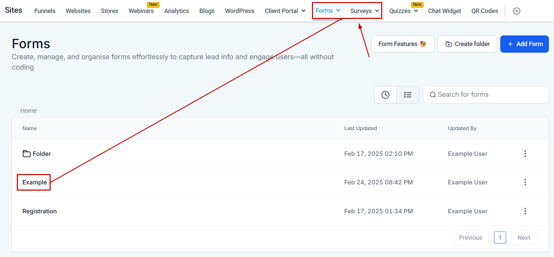
Task: Expand the Quizzes dropdown chevron
Action: click(x=416, y=11)
